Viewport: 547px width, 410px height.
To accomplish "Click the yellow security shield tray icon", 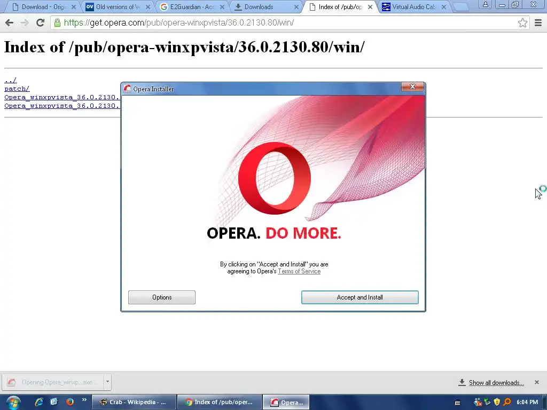I will [497, 403].
